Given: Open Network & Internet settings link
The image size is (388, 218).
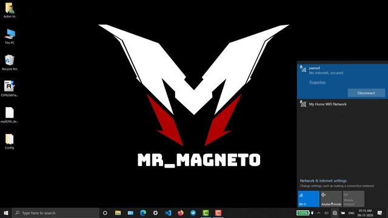Looking at the screenshot, I should tap(323, 180).
